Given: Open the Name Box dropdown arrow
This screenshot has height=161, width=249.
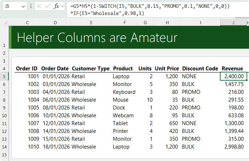Looking at the screenshot, I should tap(23, 6).
